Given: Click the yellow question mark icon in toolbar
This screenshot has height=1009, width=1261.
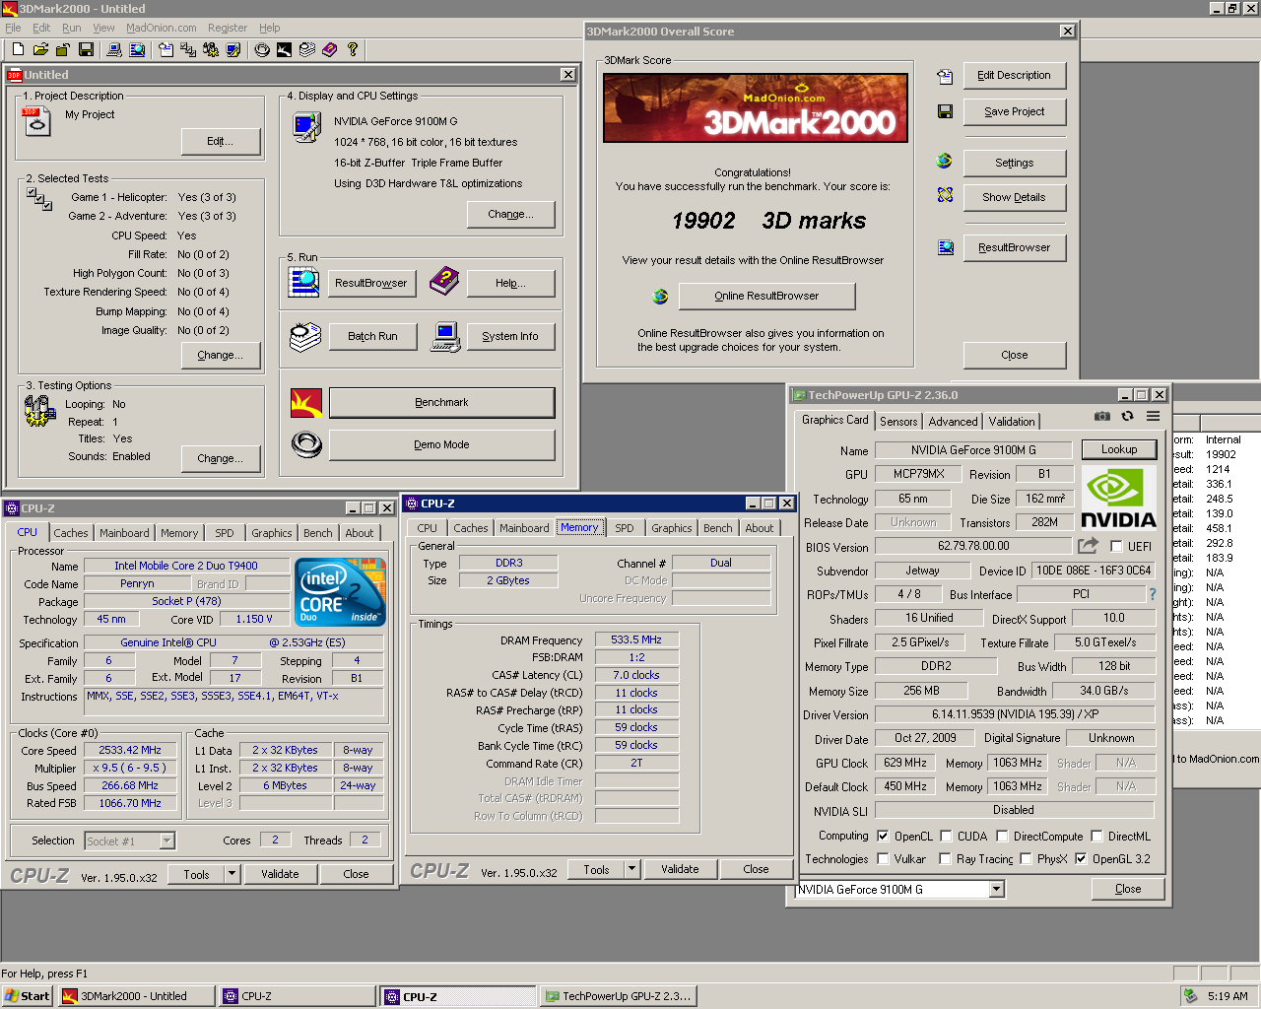Looking at the screenshot, I should pyautogui.click(x=353, y=49).
